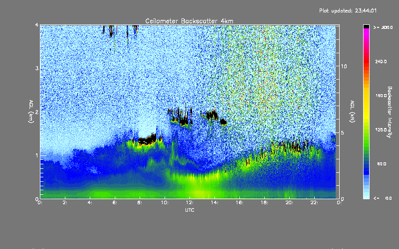This screenshot has width=399, height=249.
Task: Click the black cloud layer between 8: and 10: UTC
Action: [x=147, y=140]
